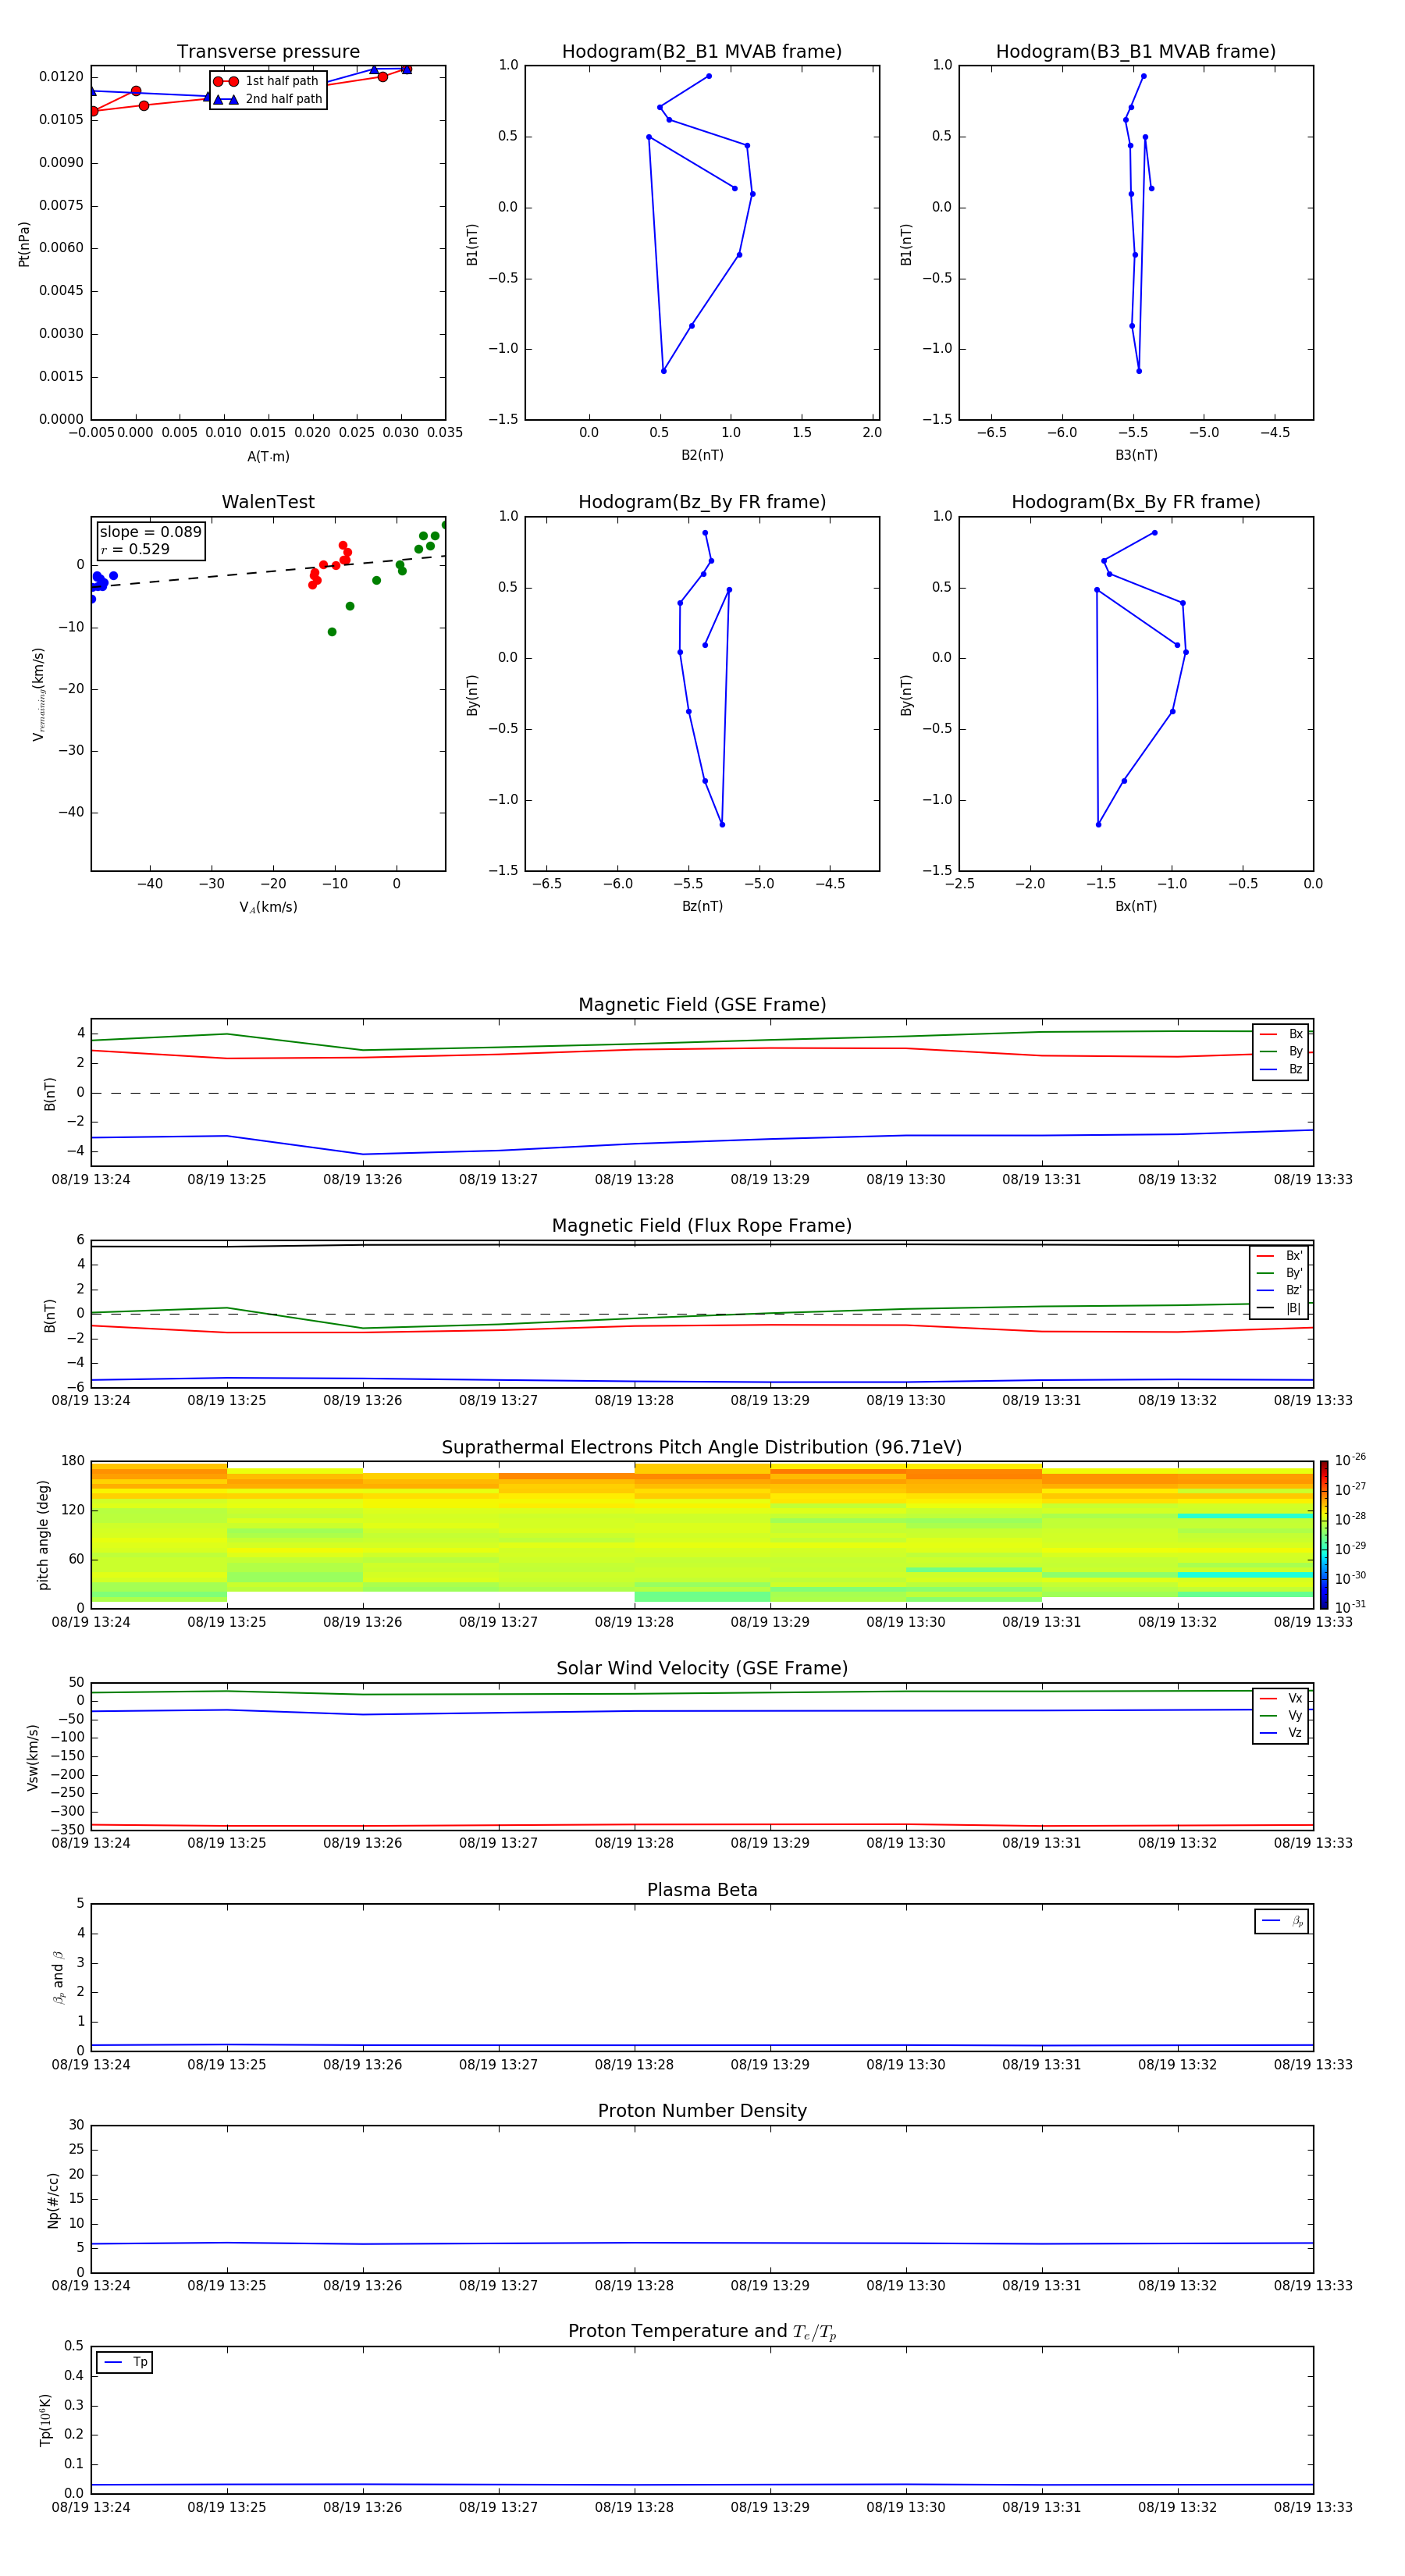
Task: Click the "Hodogram(Bx_By FR frame)" title
Action: [x=1136, y=502]
